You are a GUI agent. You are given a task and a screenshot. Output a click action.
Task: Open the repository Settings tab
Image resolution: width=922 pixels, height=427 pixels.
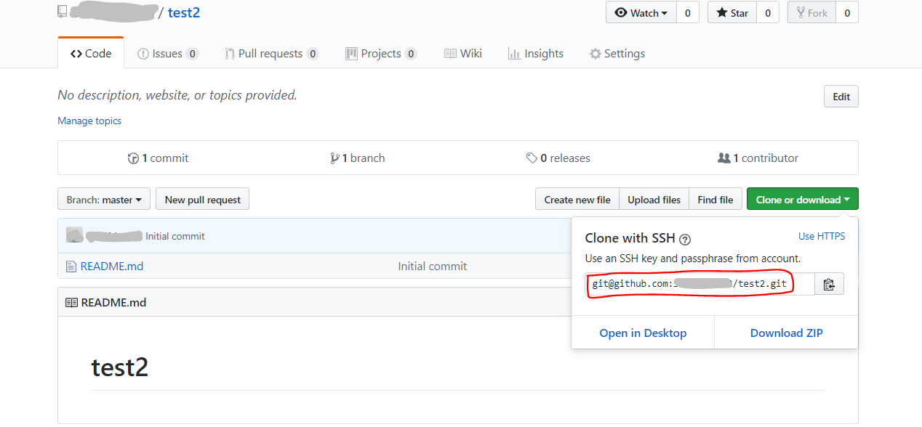pos(617,53)
